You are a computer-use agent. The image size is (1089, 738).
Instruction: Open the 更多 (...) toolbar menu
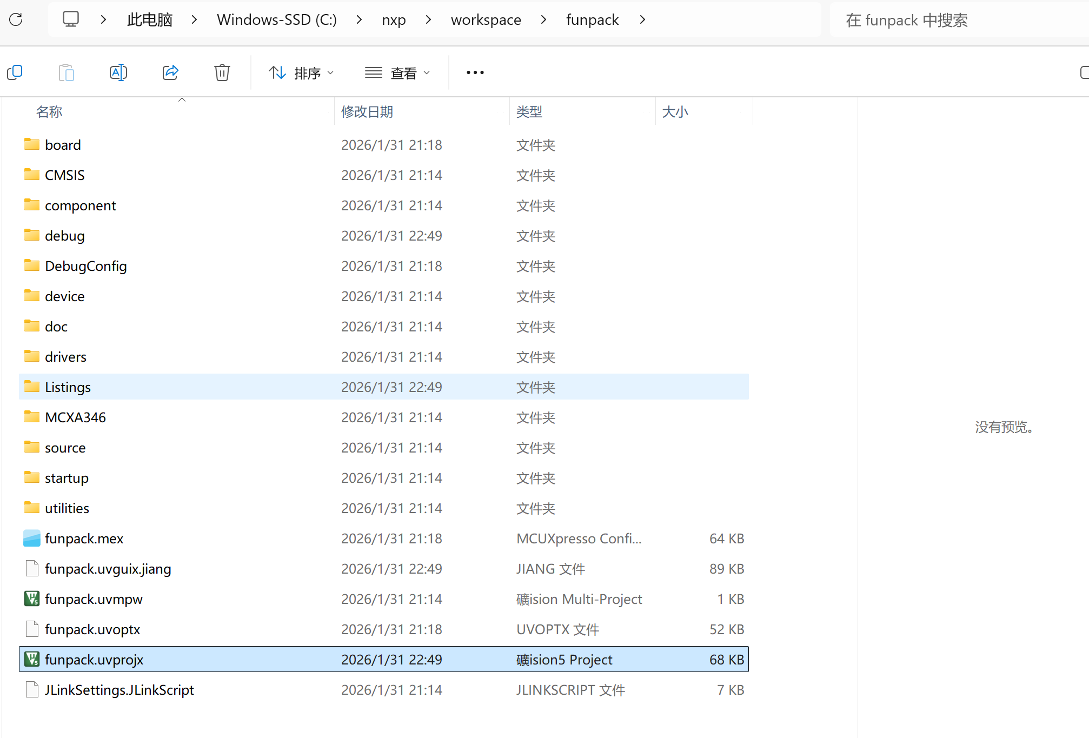(x=475, y=72)
